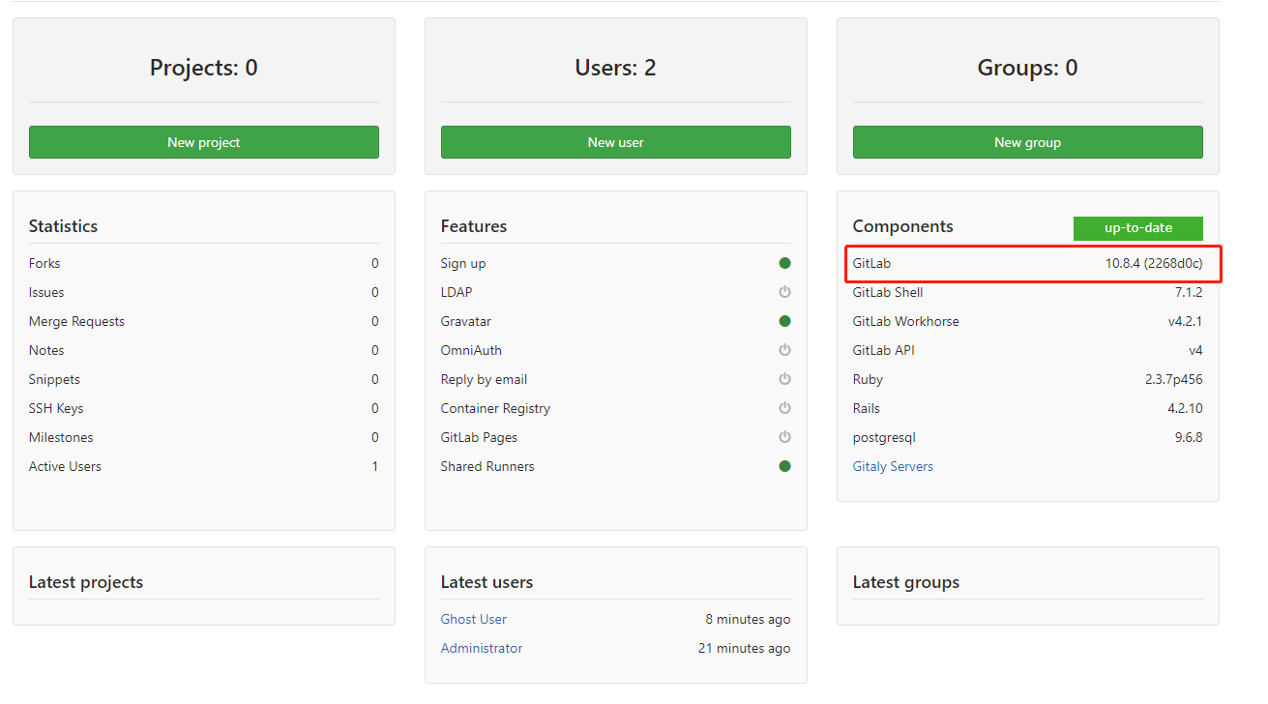Image resolution: width=1268 pixels, height=704 pixels.
Task: Click the green Sign up status dot
Action: pos(784,263)
